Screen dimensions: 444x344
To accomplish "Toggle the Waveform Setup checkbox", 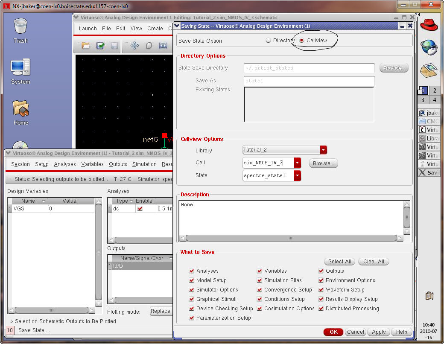I will tap(321, 290).
